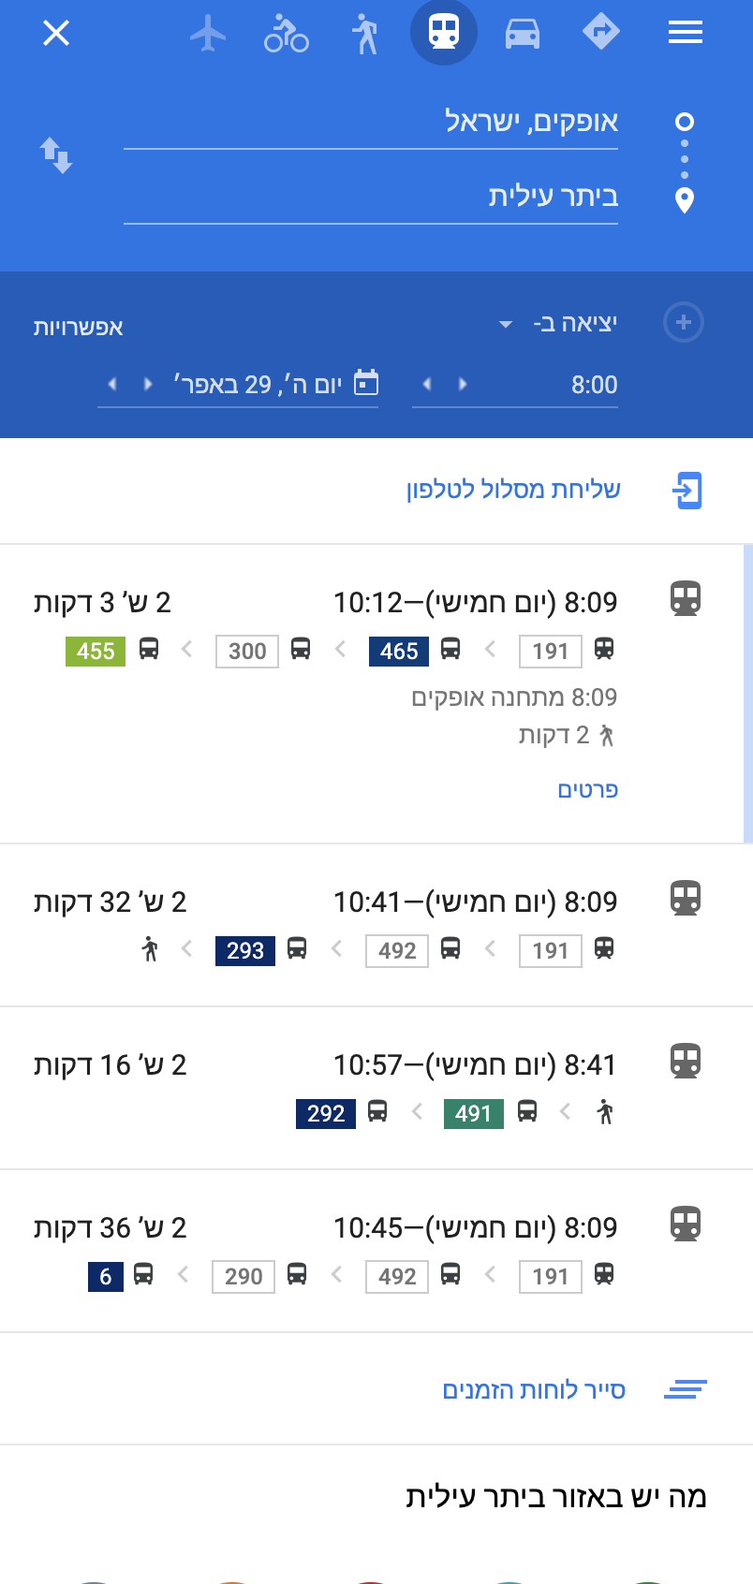Open calendar date picker icon
Viewport: 753px width, 1584px height.
[x=366, y=383]
